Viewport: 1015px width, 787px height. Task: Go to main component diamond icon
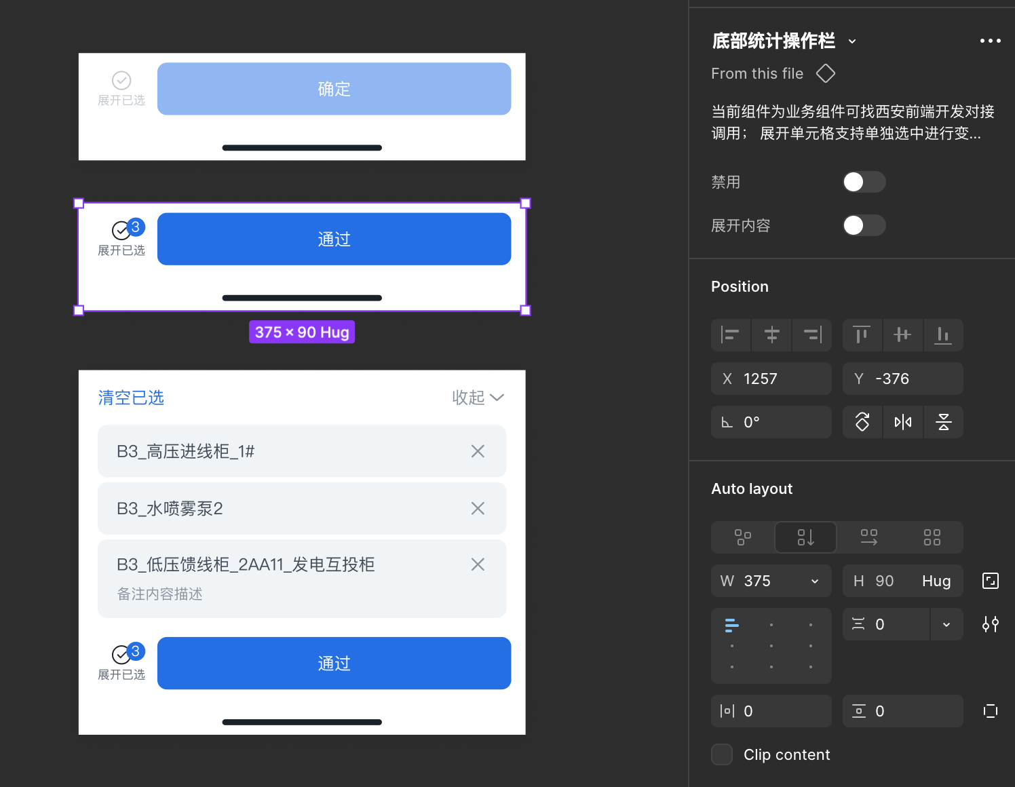[826, 73]
